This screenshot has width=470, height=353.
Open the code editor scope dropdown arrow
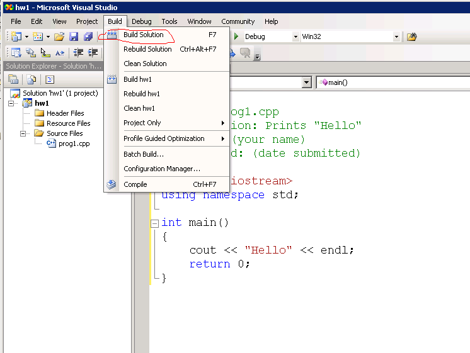click(x=306, y=82)
